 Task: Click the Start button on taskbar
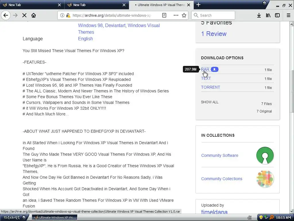15,218
